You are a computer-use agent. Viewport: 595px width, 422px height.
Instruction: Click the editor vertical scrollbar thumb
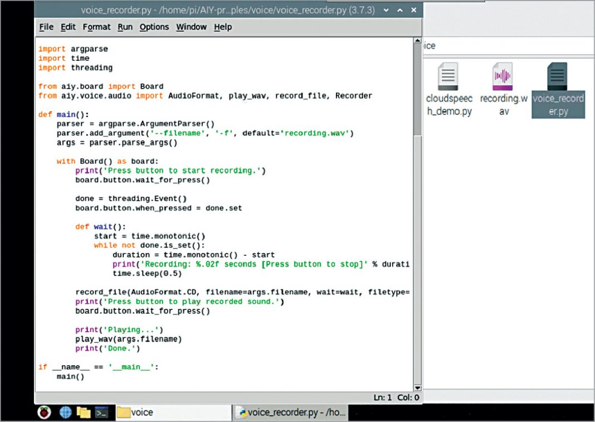click(x=418, y=89)
